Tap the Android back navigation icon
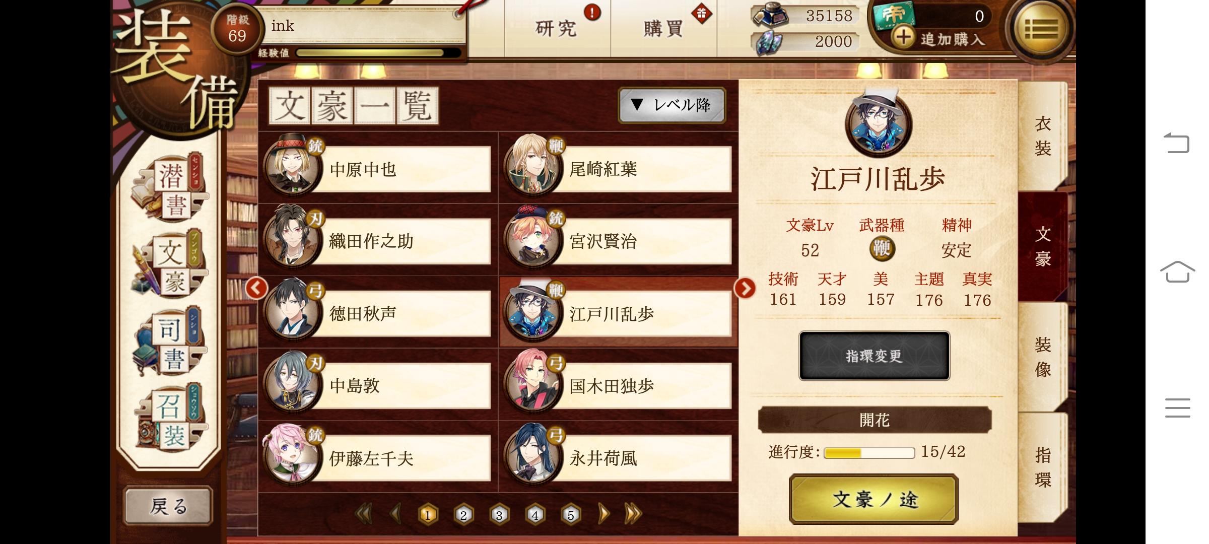The image size is (1209, 544). tap(1177, 143)
